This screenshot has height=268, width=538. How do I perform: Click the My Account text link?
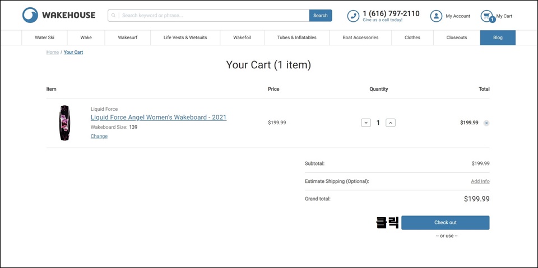pyautogui.click(x=458, y=16)
